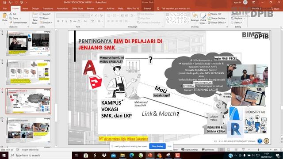This screenshot has height=159, width=283.
Task: Open Comments pane from status bar
Action: (208, 150)
